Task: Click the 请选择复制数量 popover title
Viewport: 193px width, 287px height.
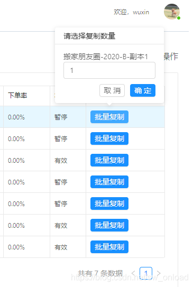Action: [89, 36]
